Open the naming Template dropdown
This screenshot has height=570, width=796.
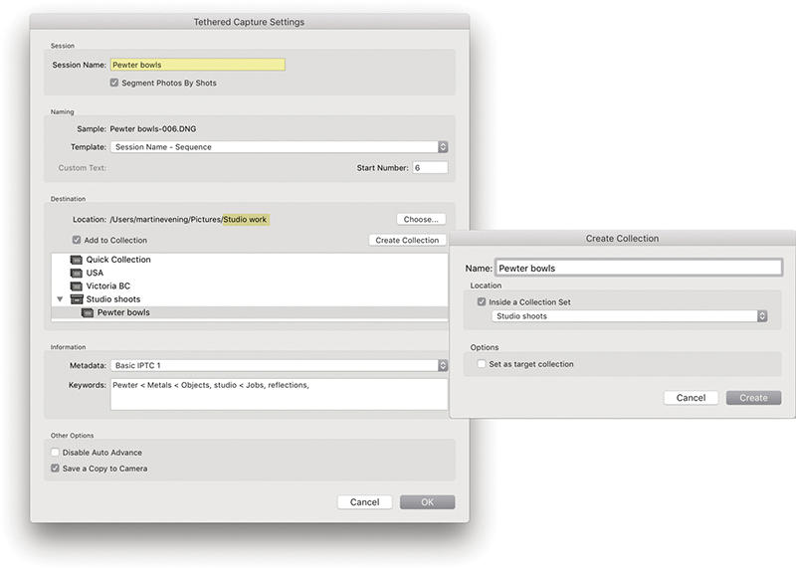click(279, 147)
